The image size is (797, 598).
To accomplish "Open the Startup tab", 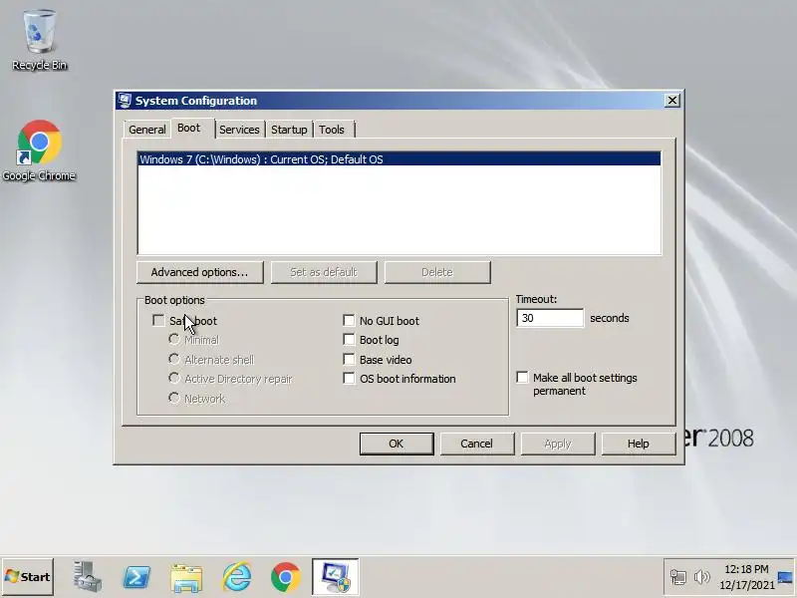I will coord(289,130).
